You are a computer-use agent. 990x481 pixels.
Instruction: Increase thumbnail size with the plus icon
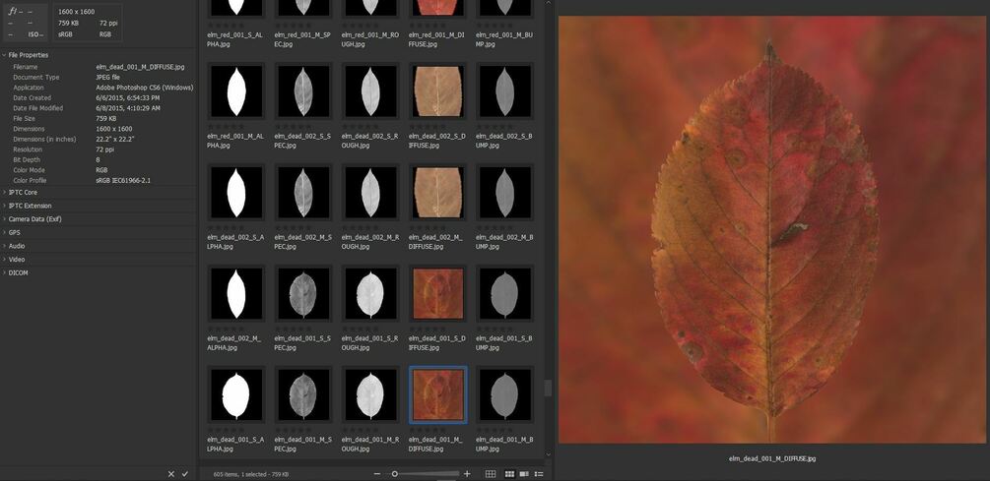pyautogui.click(x=467, y=474)
